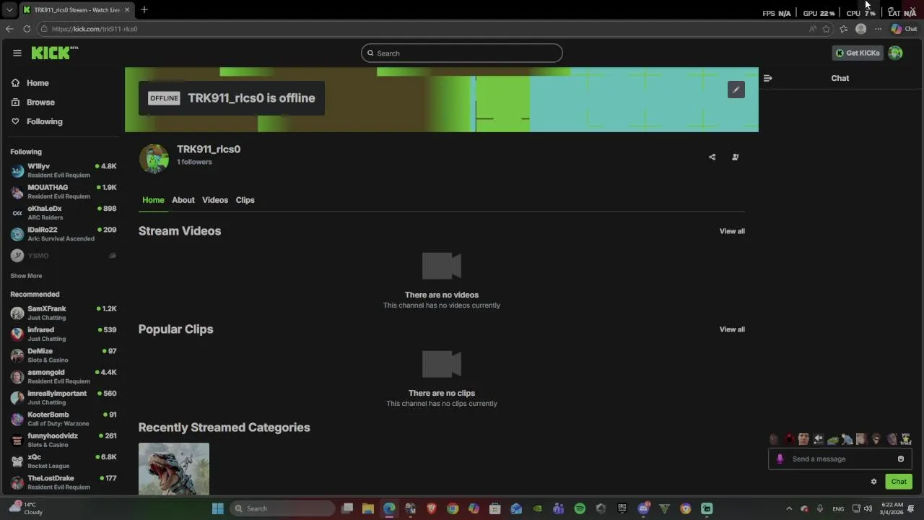Open the browser Copilot Chat button
Image resolution: width=924 pixels, height=520 pixels.
tap(904, 29)
